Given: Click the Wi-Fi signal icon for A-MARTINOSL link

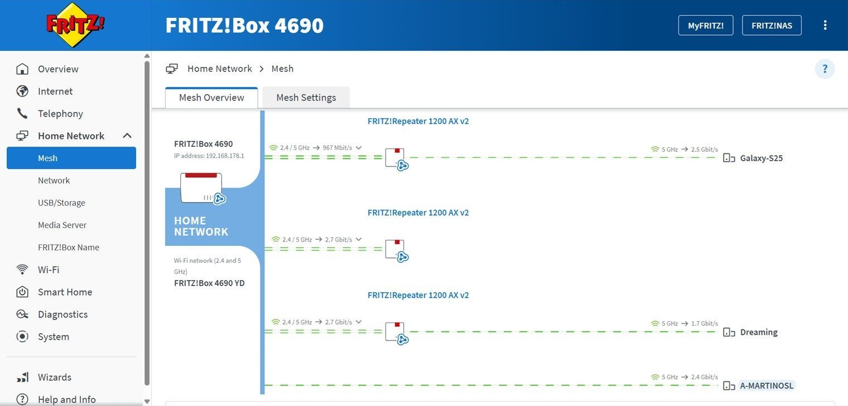Looking at the screenshot, I should point(656,377).
